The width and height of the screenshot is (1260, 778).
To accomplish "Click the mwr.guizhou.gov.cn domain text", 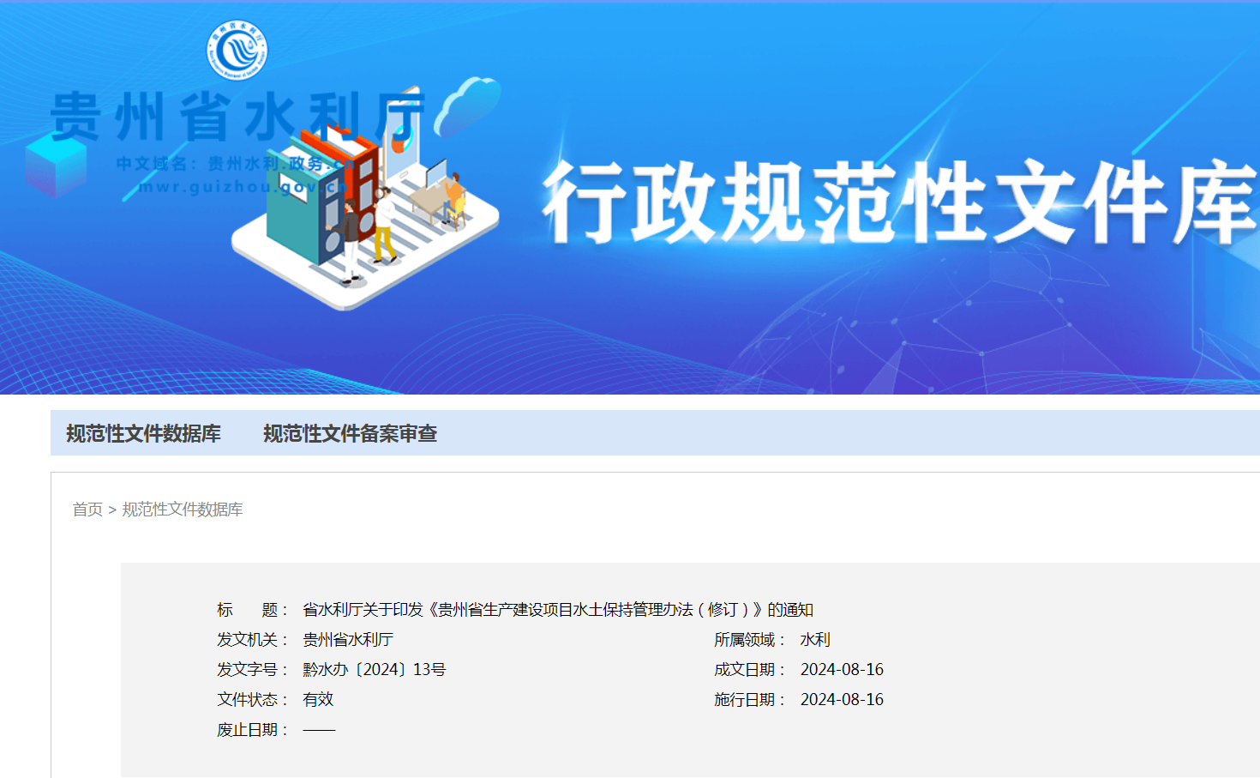I will (x=240, y=186).
